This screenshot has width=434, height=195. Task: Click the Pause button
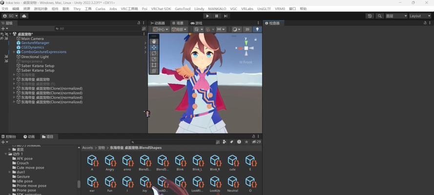coord(216,16)
